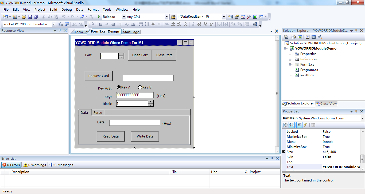Open the Release configuration dropdown
This screenshot has height=194, width=365.
[124, 17]
